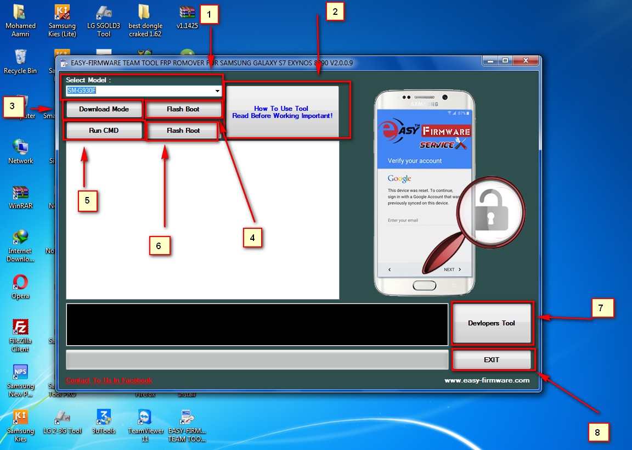Launch TeamViewer 11 shortcut
632x450 pixels.
[x=145, y=426]
